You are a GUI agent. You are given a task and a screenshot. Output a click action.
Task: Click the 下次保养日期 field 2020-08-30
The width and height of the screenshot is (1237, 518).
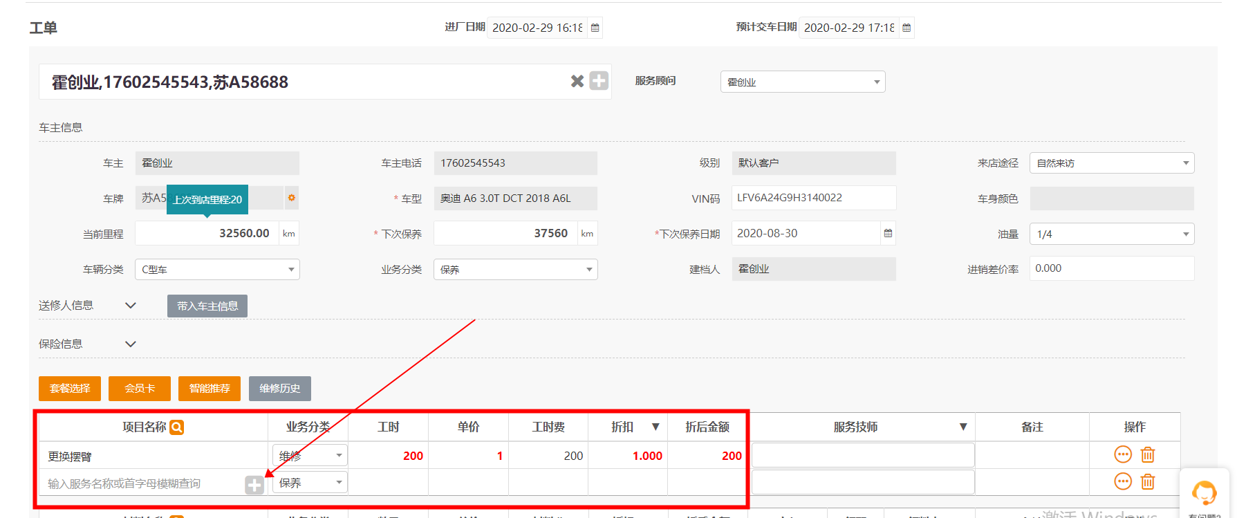click(x=806, y=233)
